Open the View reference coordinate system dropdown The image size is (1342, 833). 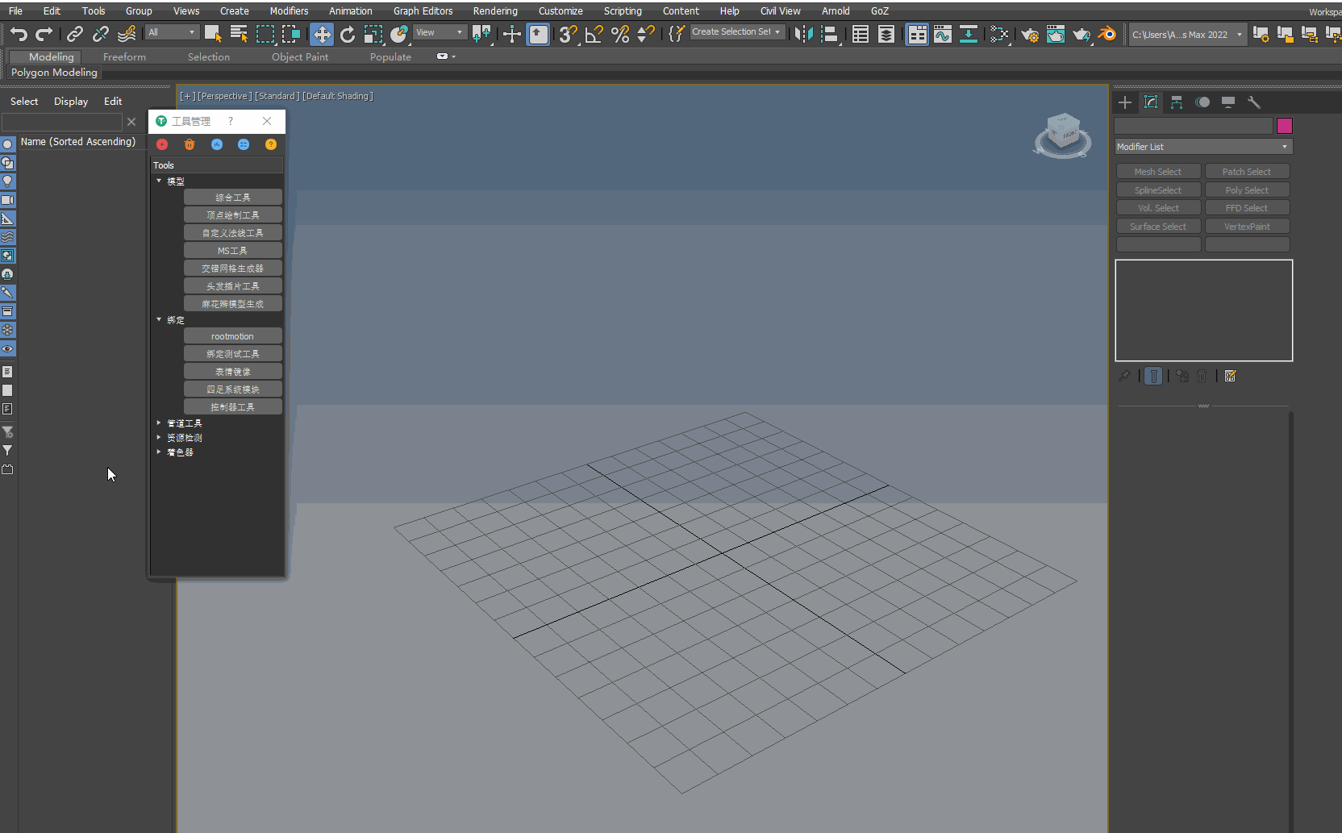click(440, 31)
